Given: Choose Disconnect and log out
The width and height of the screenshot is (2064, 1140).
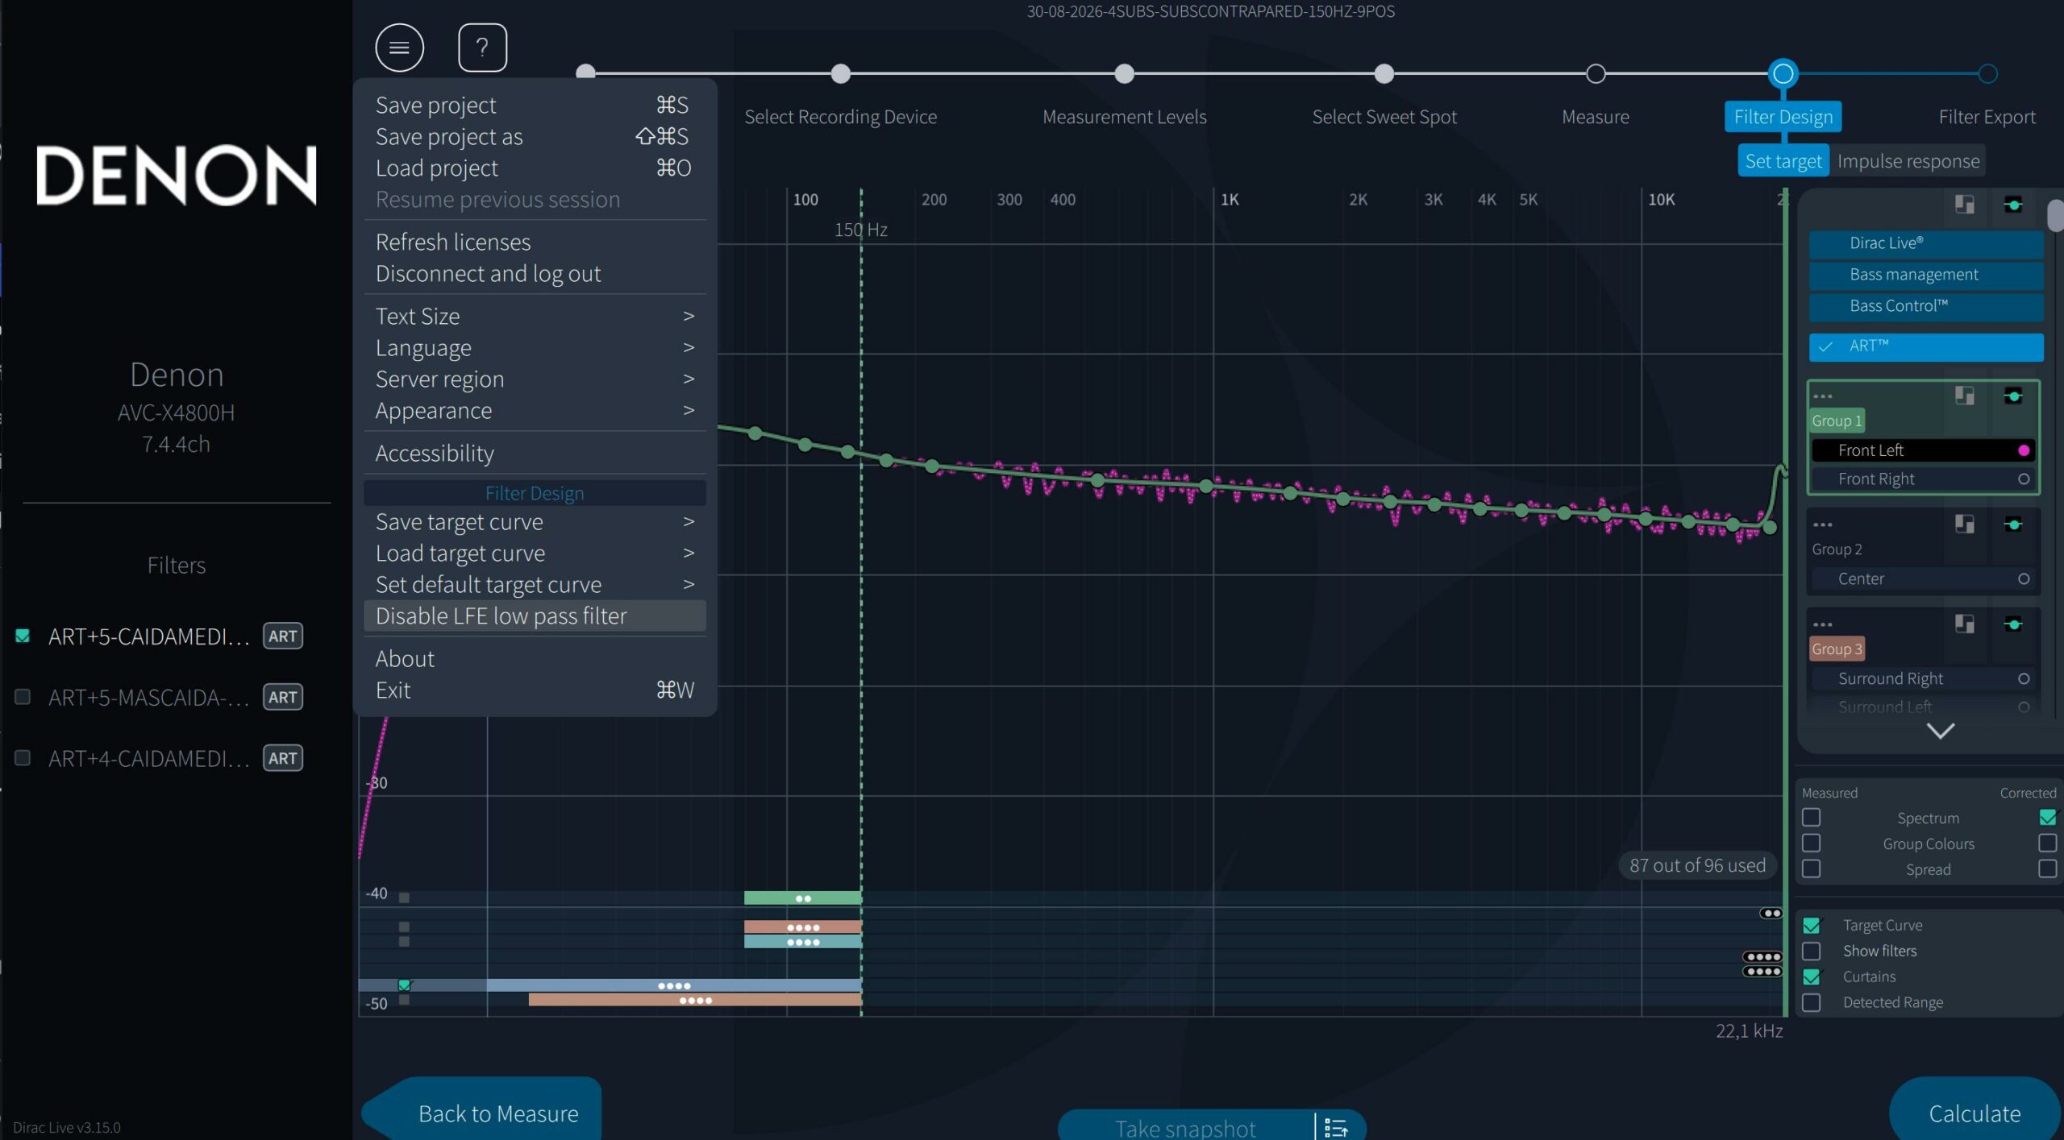Looking at the screenshot, I should (535, 273).
